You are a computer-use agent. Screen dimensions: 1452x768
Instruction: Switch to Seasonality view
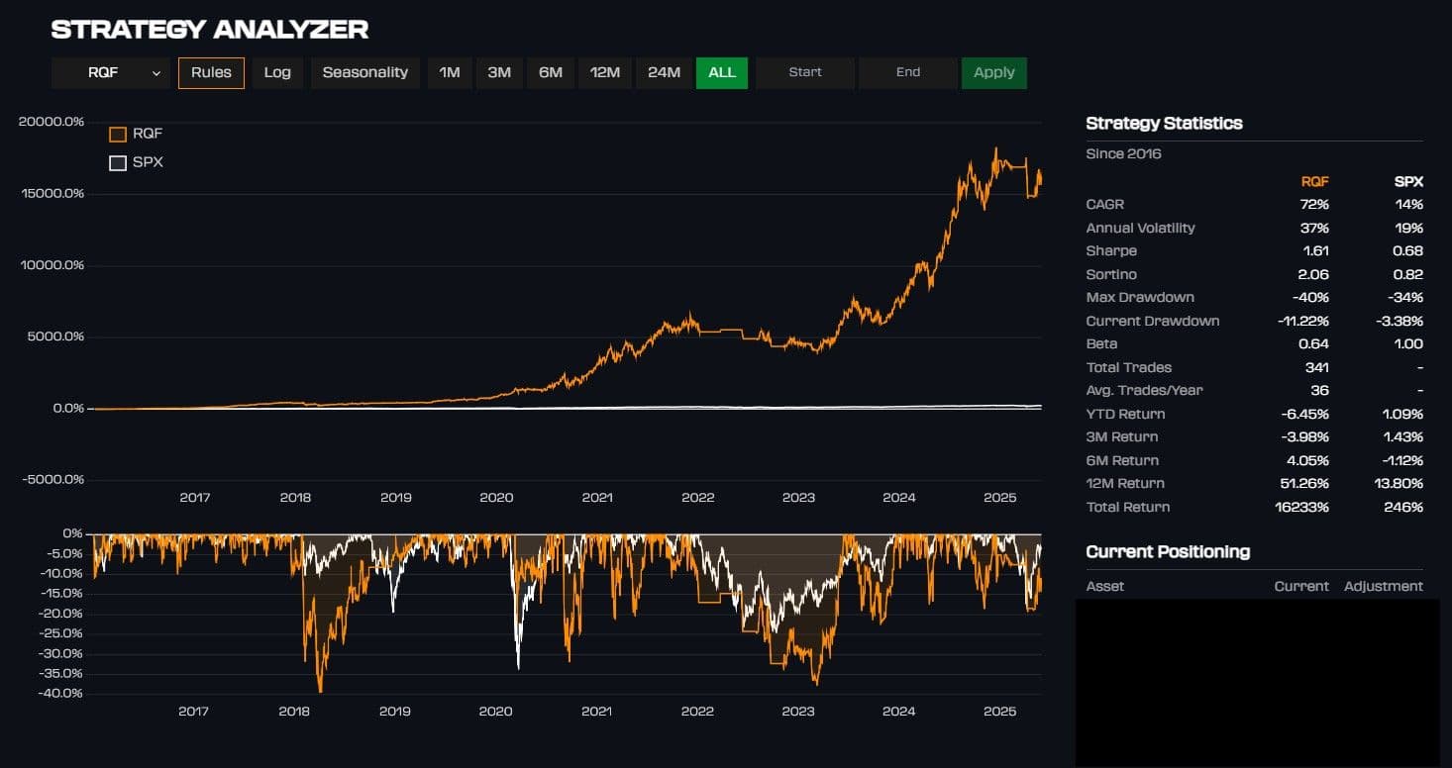(364, 73)
